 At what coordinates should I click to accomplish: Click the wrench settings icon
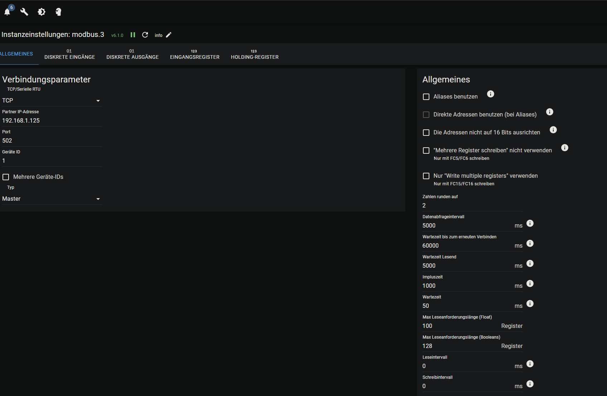24,12
